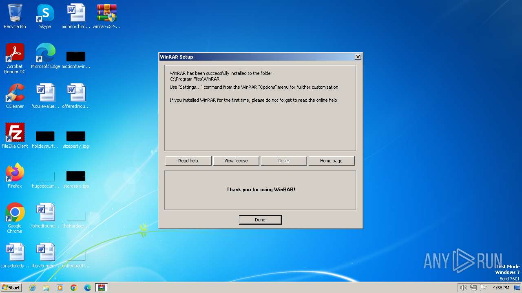Switch to WinRAR Setup taskbar item

click(102, 288)
